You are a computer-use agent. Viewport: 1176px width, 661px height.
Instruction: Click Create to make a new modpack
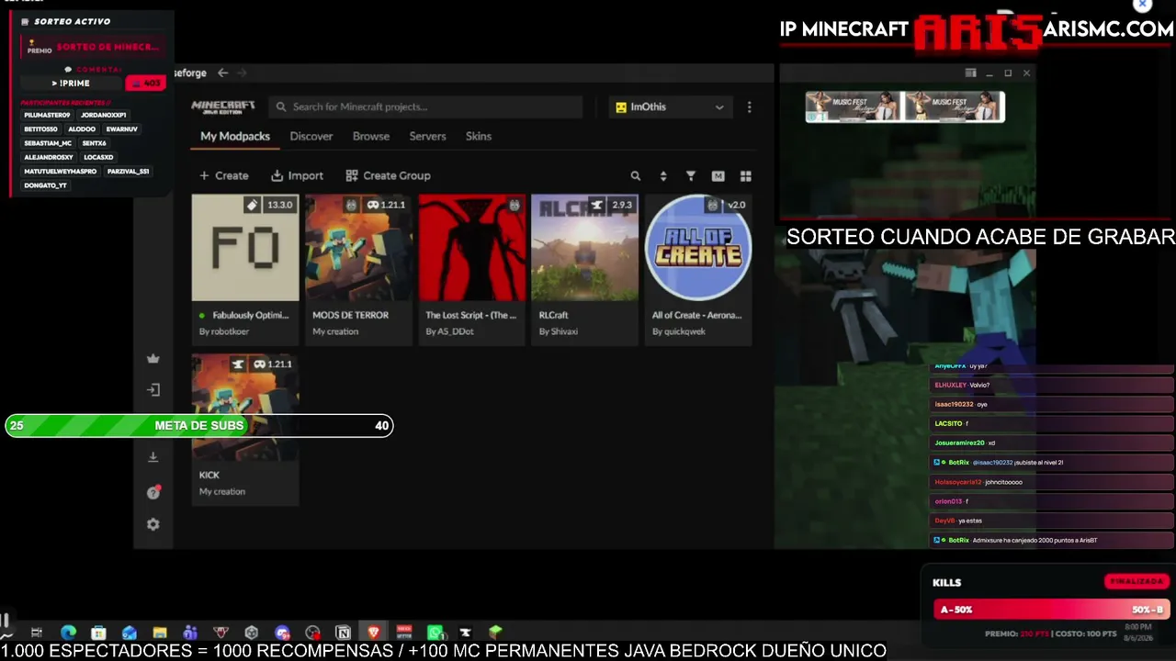point(224,175)
